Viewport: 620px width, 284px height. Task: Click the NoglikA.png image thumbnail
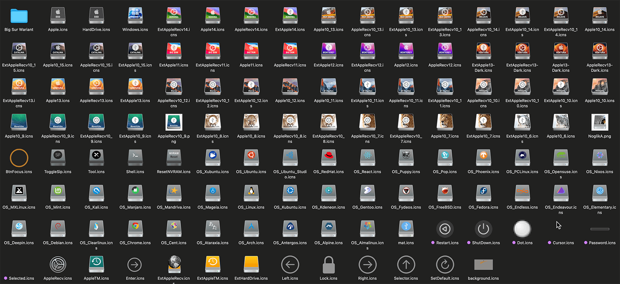coord(599,122)
